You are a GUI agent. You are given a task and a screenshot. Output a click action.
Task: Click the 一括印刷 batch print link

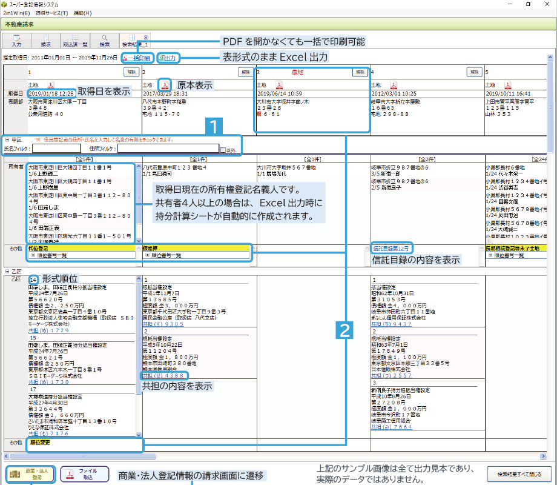coord(137,58)
